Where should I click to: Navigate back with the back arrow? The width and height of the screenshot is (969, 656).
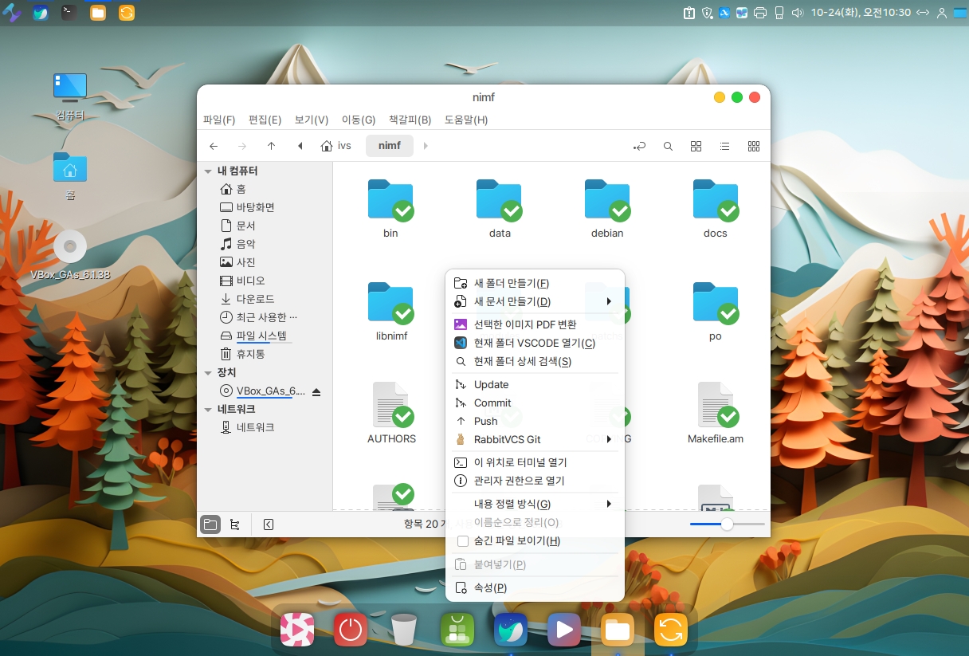click(x=214, y=147)
